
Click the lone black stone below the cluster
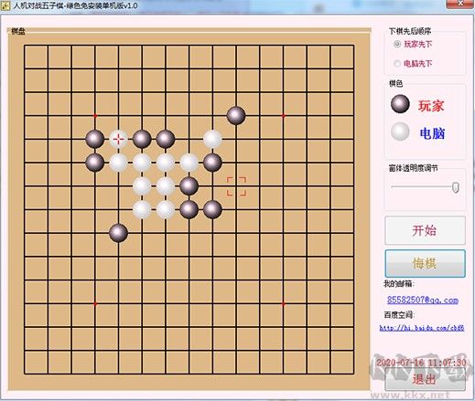point(118,233)
